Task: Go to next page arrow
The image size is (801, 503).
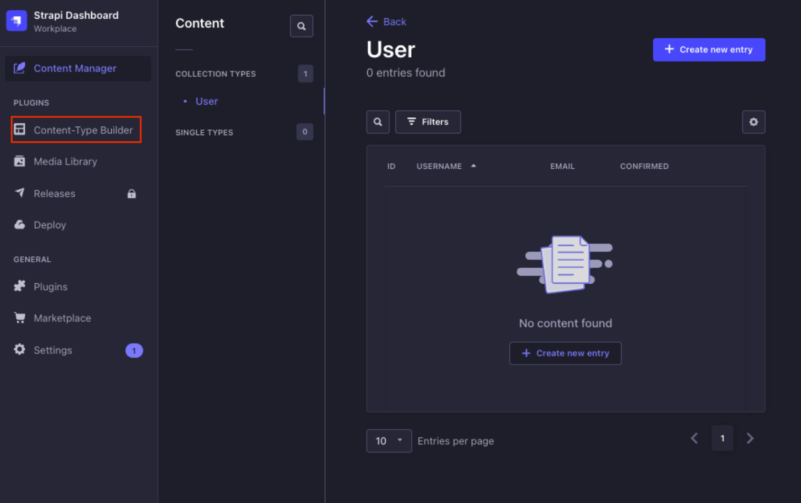Action: (750, 438)
